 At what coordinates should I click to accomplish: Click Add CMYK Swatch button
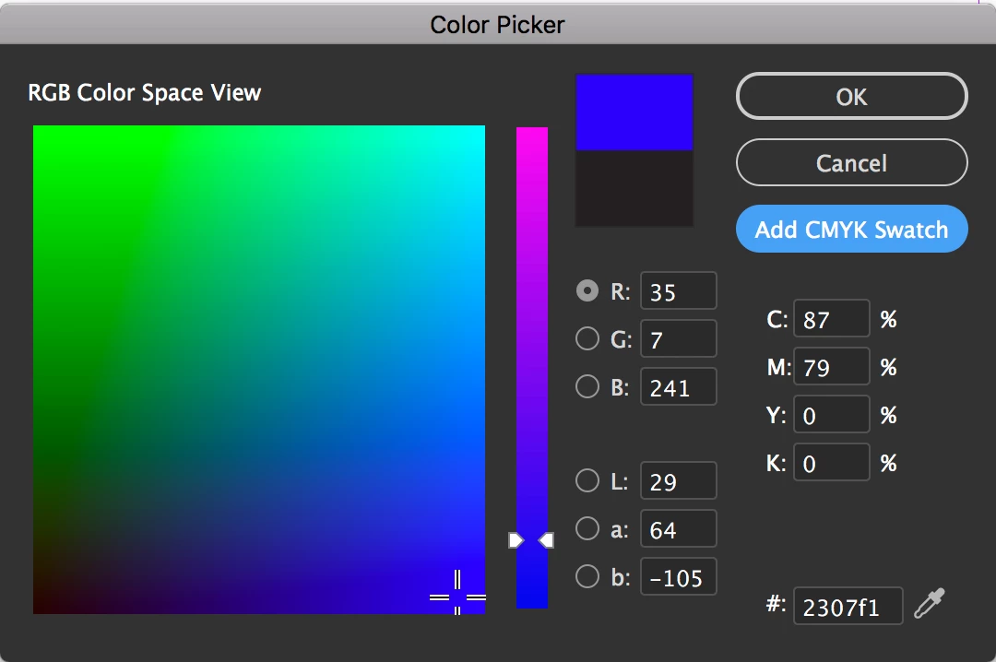coord(851,230)
